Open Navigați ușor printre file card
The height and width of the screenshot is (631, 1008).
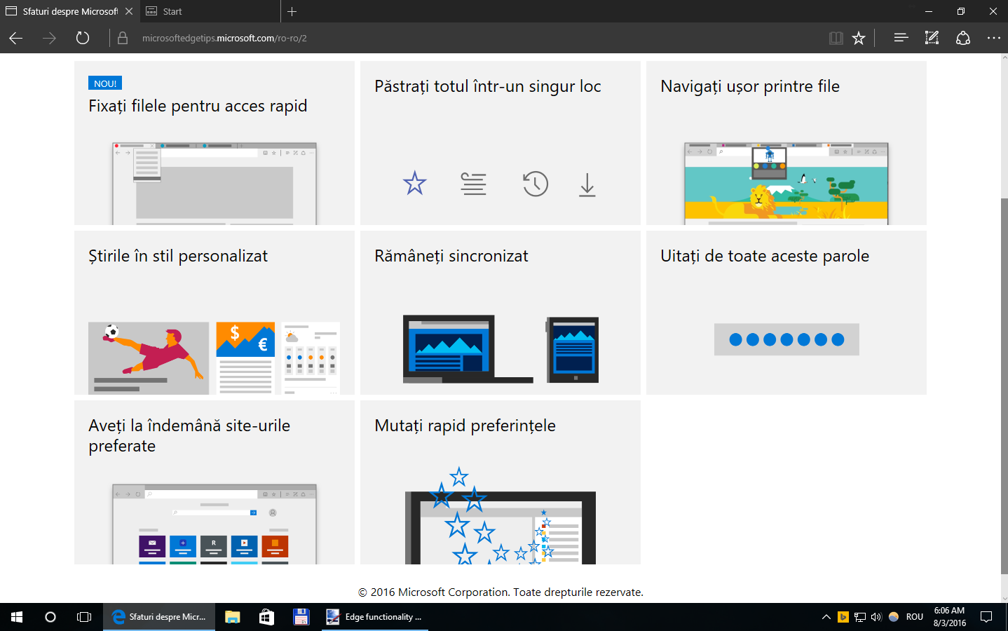[786, 143]
